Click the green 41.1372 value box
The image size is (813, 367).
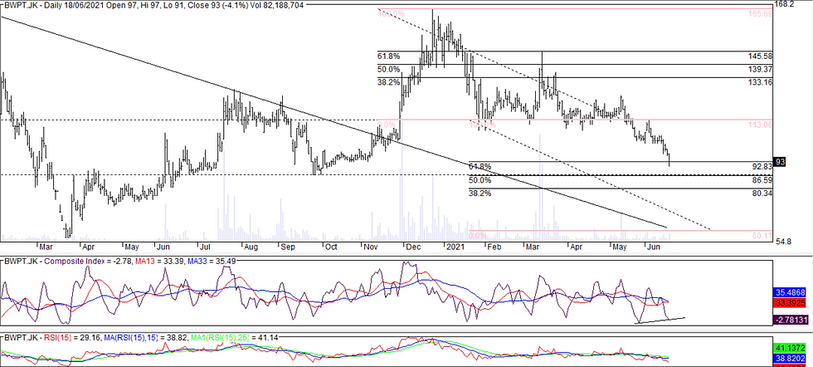click(791, 350)
